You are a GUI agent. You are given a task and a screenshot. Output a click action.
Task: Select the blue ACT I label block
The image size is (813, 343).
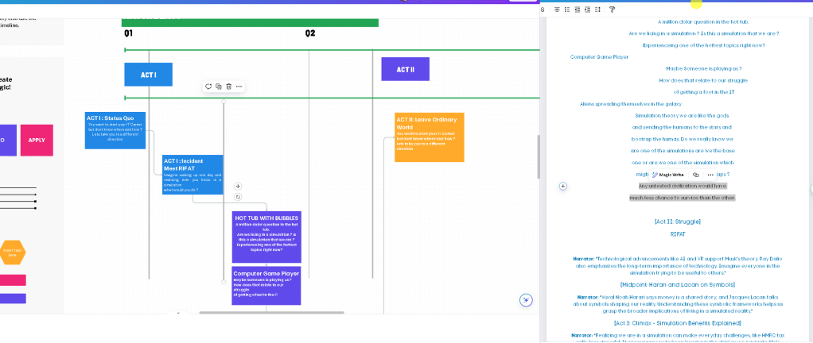(x=148, y=75)
